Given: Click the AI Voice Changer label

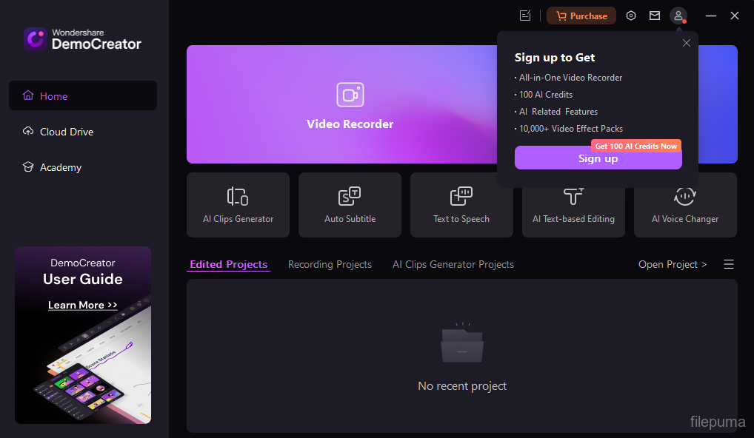Looking at the screenshot, I should click(x=685, y=218).
